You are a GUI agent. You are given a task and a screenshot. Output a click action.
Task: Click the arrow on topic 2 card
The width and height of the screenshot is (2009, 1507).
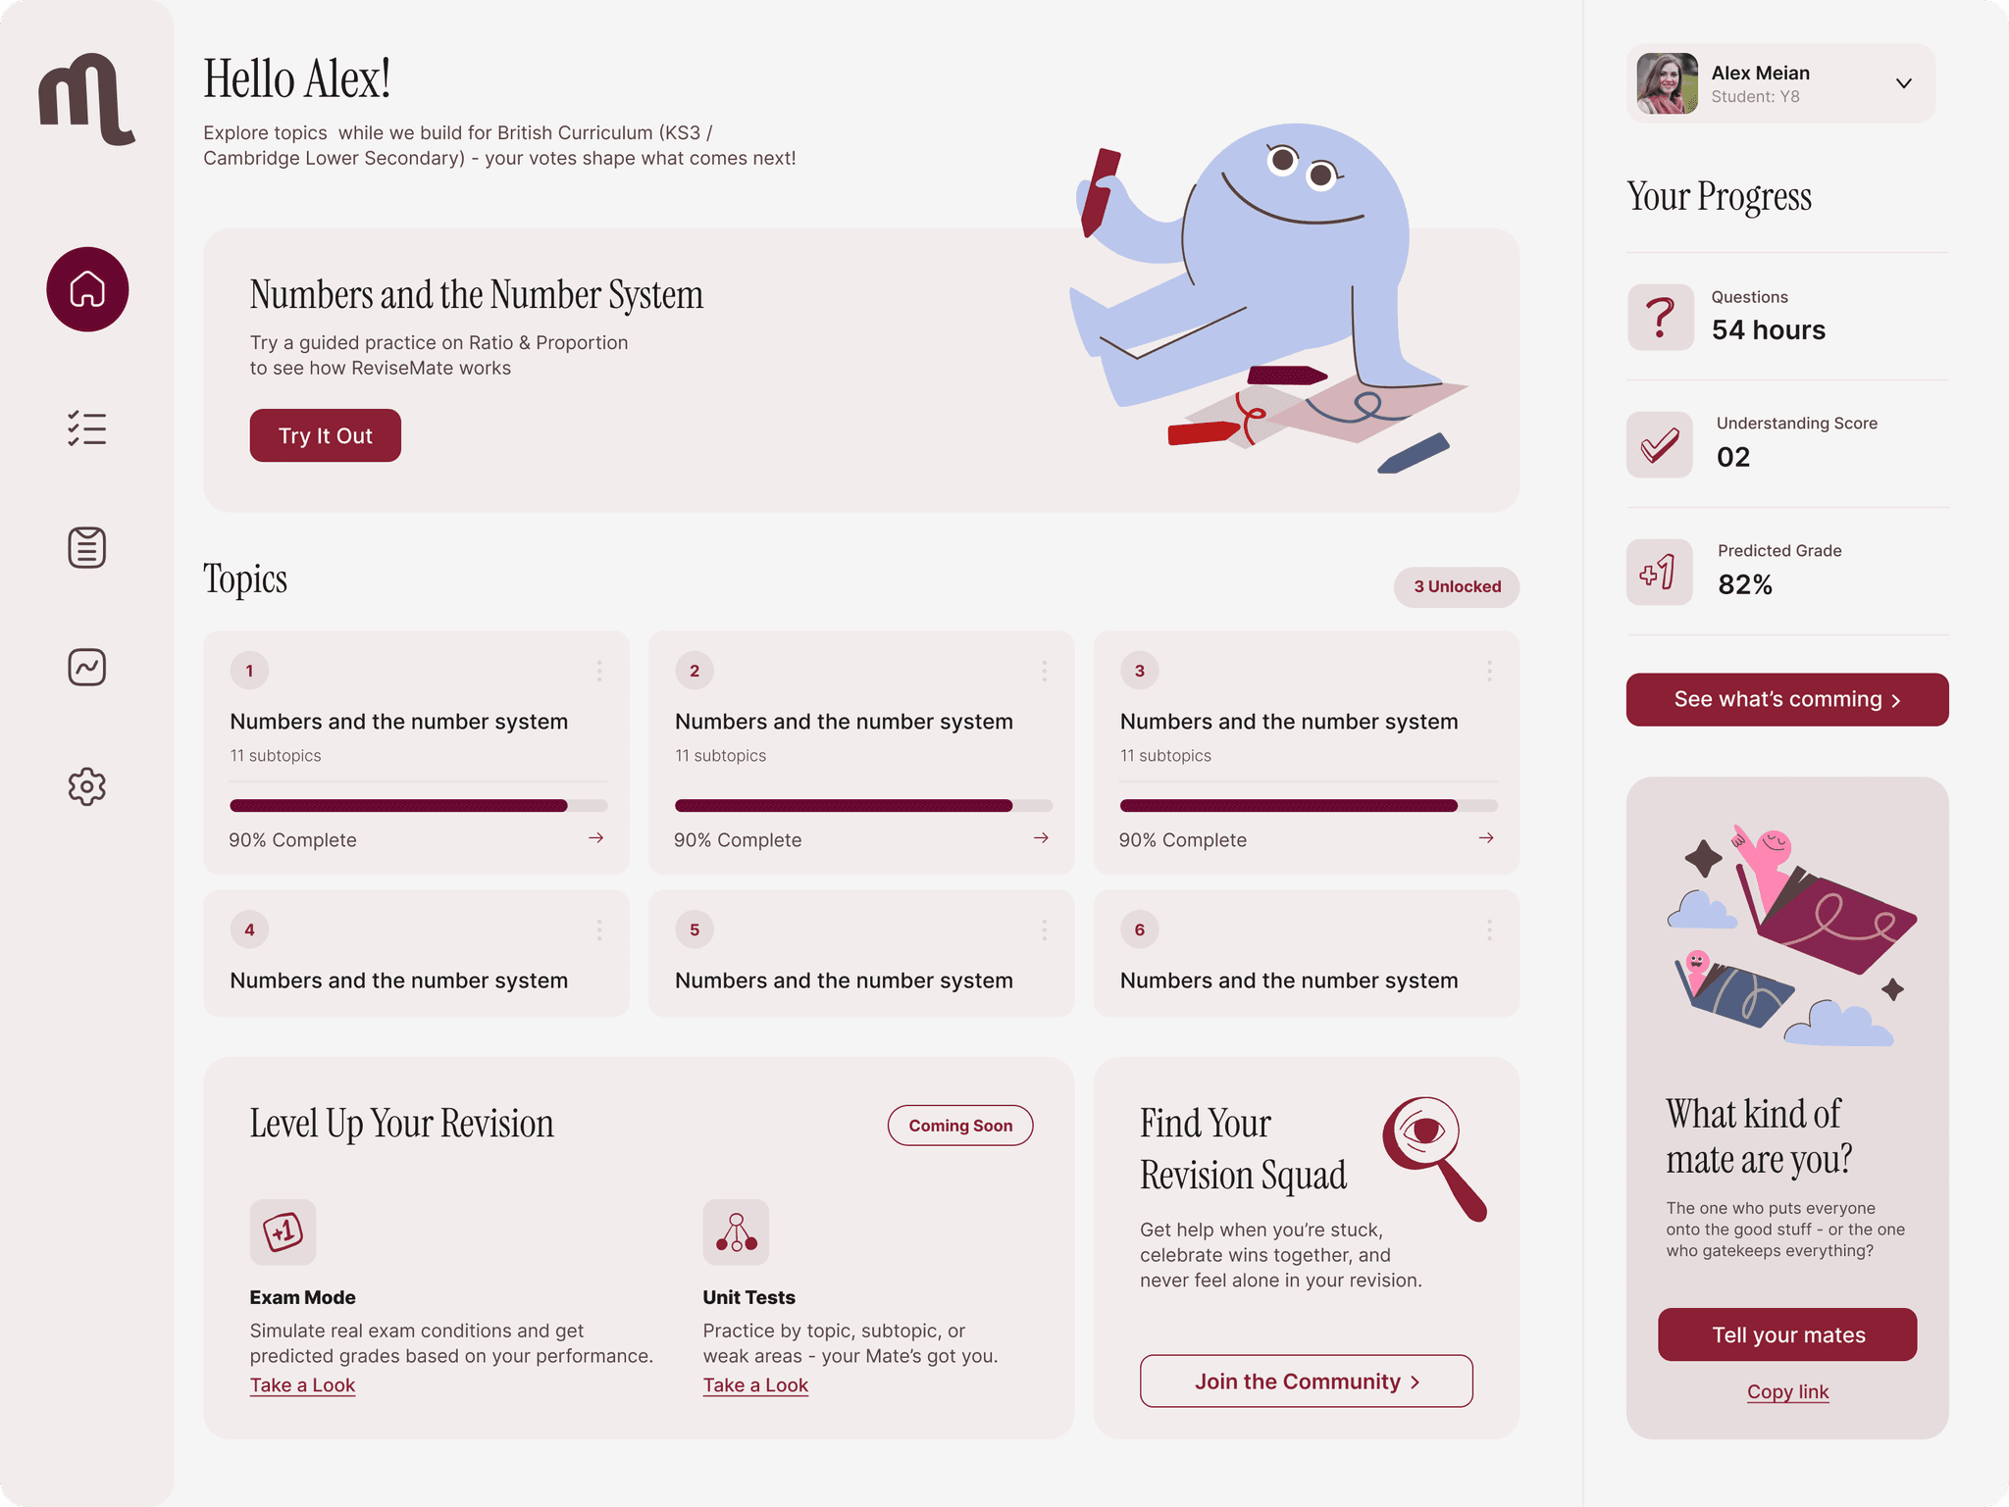[1041, 837]
